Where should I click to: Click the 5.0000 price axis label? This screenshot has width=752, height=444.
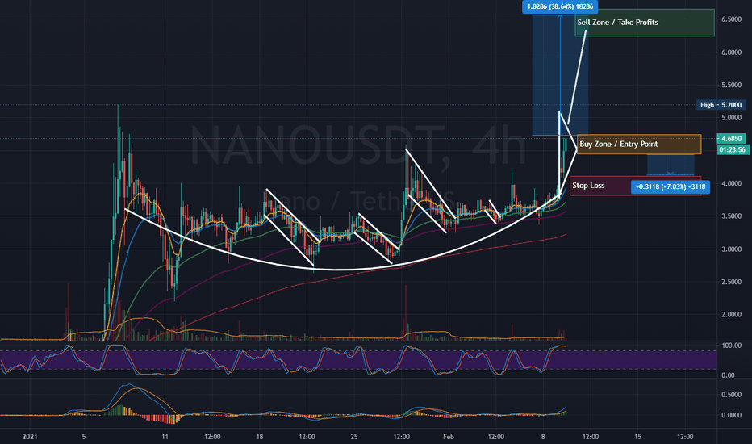click(x=731, y=118)
